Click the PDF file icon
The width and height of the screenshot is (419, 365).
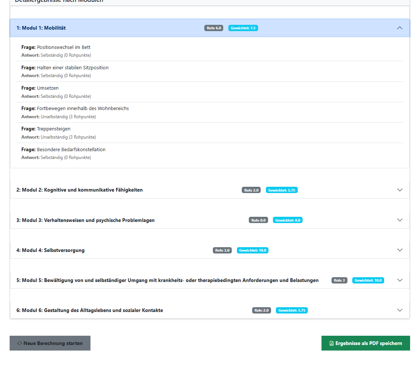pos(331,344)
